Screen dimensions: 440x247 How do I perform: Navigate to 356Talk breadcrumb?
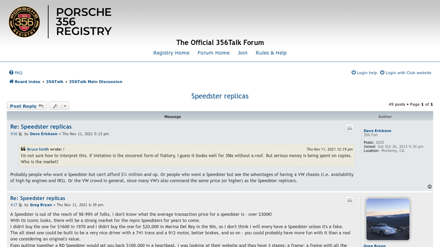point(54,82)
